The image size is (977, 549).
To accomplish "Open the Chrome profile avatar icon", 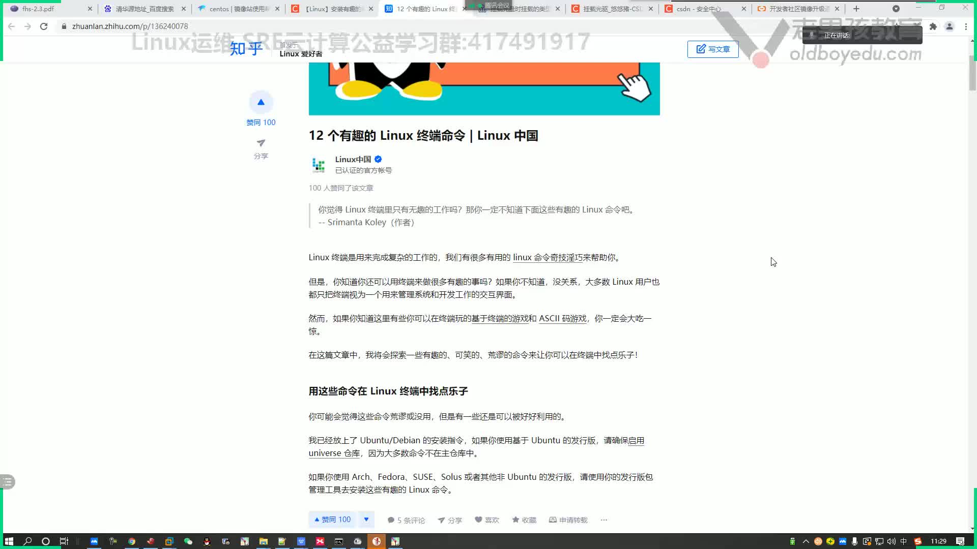I will pyautogui.click(x=950, y=26).
